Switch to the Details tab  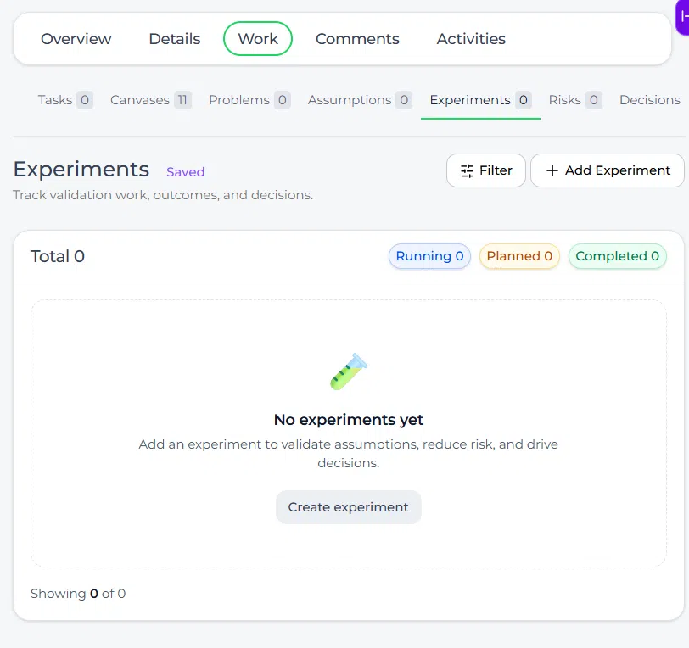point(175,39)
